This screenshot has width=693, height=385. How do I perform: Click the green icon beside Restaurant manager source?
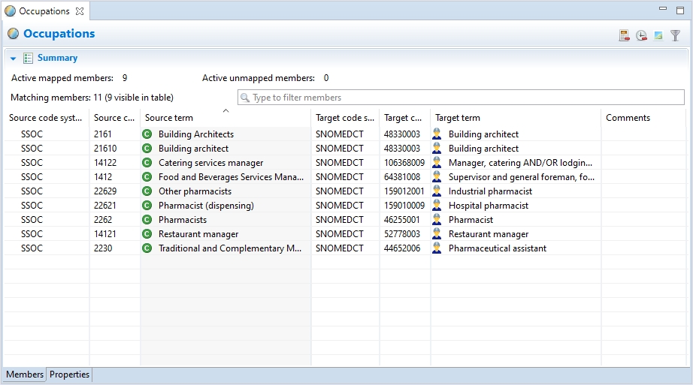click(x=147, y=234)
